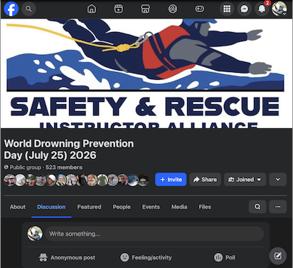The width and height of the screenshot is (293, 268).
Task: Open the Marketplace storefront icon
Action: coord(146,9)
